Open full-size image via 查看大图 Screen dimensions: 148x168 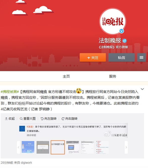click(x=27, y=119)
